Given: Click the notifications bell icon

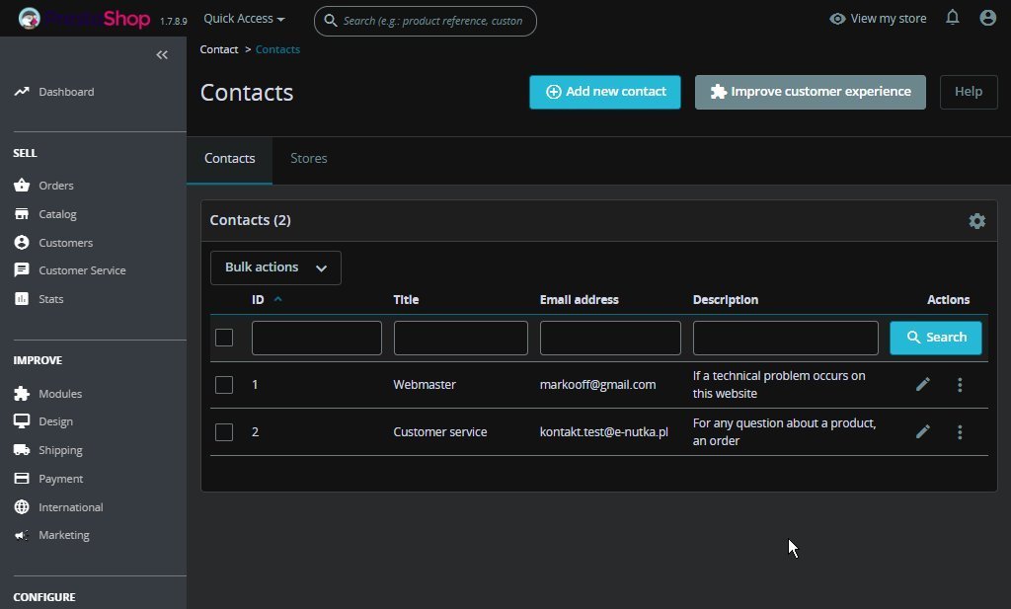Looking at the screenshot, I should (952, 18).
